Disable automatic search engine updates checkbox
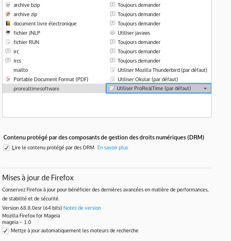Screen dimensions: 231x241 (5, 231)
